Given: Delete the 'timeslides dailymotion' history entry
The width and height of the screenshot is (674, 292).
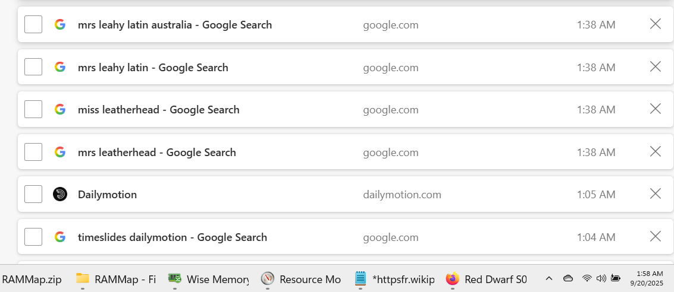Looking at the screenshot, I should 655,237.
